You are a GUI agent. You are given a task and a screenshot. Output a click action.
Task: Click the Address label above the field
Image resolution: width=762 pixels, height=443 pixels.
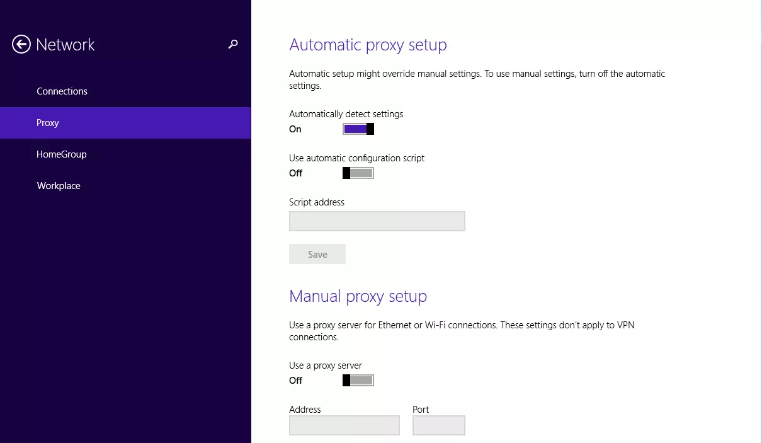tap(305, 410)
